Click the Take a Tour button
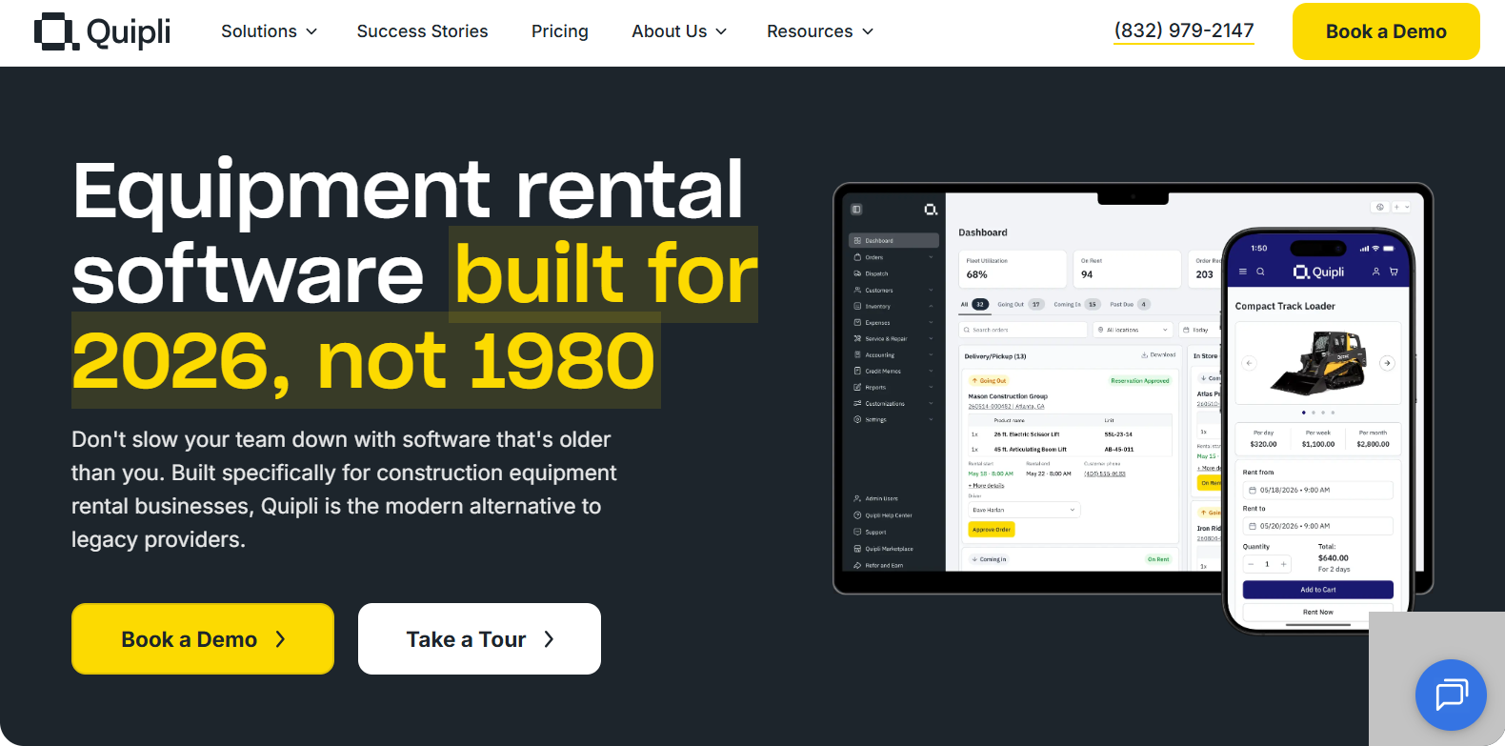 coord(479,639)
